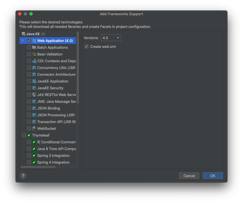Confirm with the OK button
243x203 pixels.
(x=213, y=176)
